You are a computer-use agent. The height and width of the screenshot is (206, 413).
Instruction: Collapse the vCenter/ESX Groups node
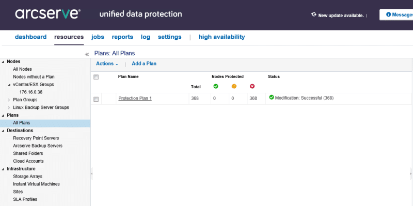click(9, 85)
